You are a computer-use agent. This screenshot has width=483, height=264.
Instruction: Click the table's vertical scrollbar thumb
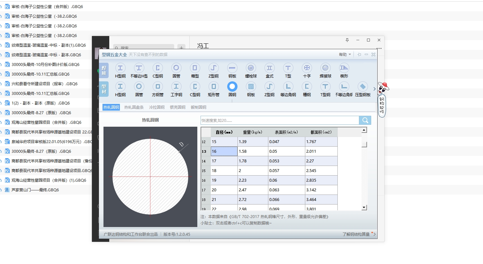(364, 144)
